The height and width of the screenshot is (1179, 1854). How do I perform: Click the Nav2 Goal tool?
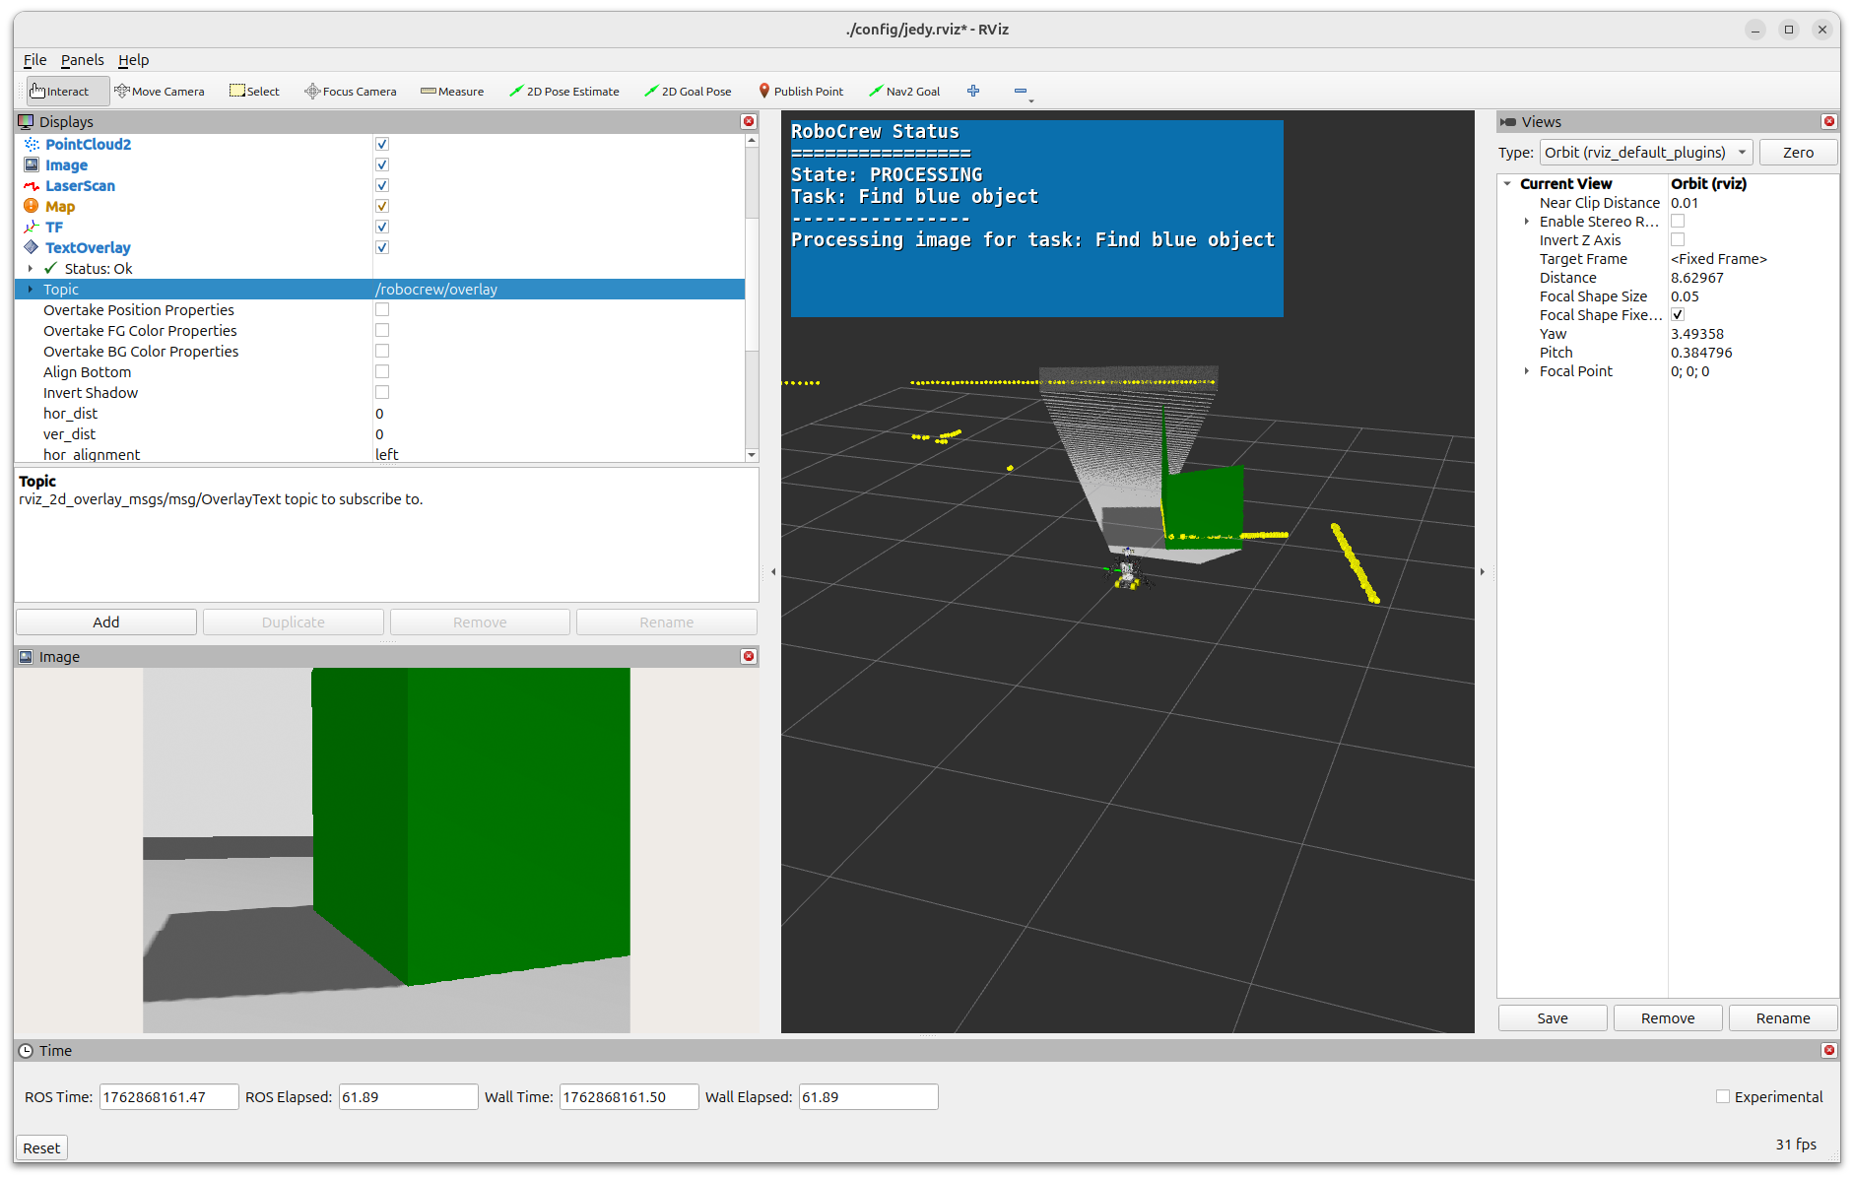[x=904, y=91]
